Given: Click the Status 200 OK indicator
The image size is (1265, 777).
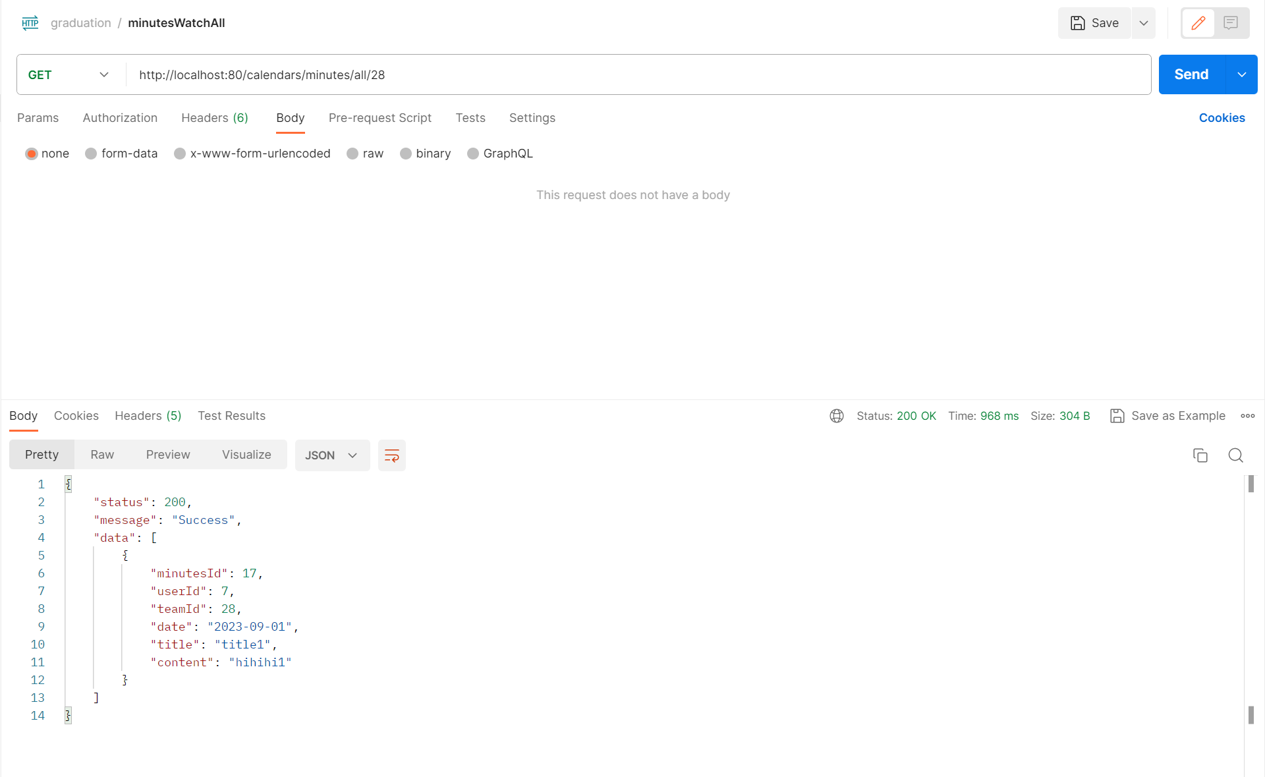Looking at the screenshot, I should point(896,416).
